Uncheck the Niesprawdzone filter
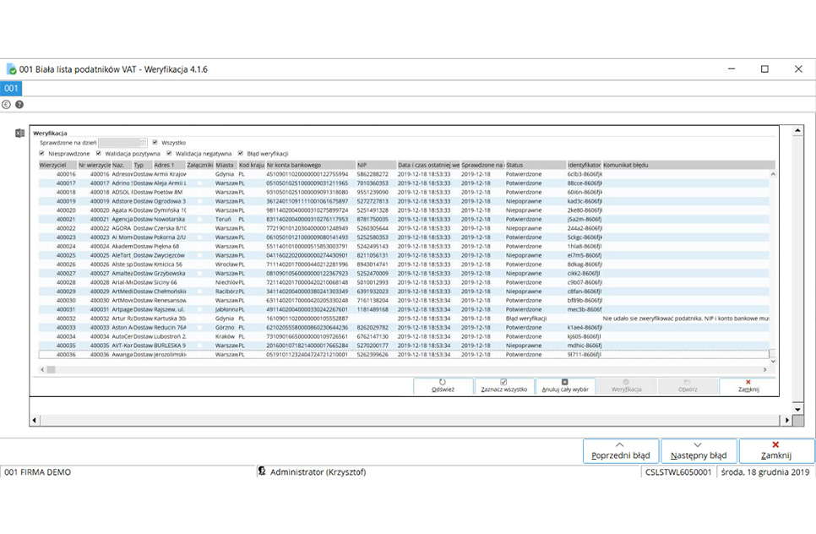 point(42,154)
